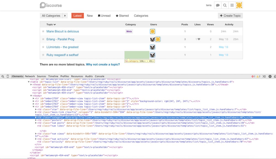Open the DevTools Timeline tab

coord(53,76)
